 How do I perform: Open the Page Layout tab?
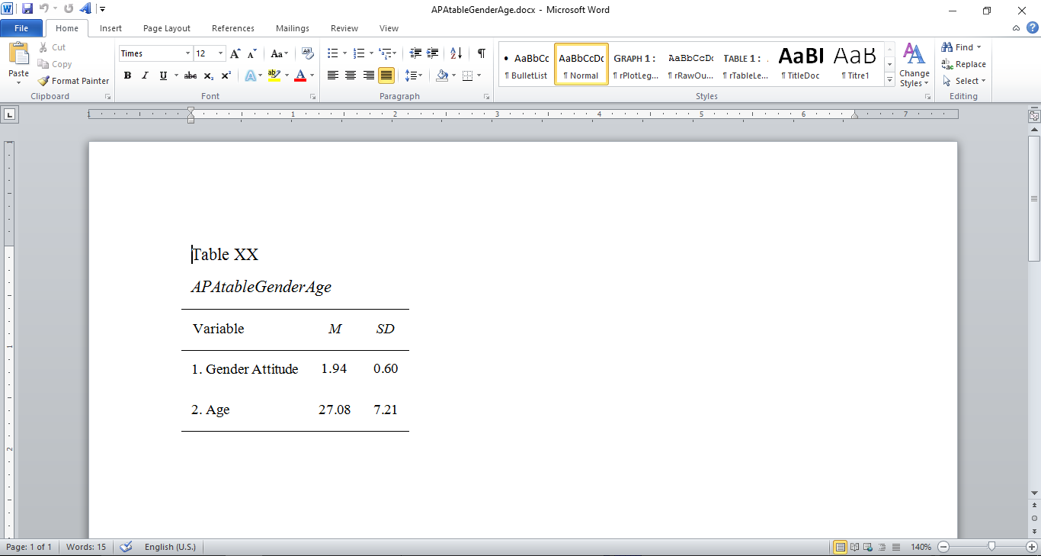[167, 28]
